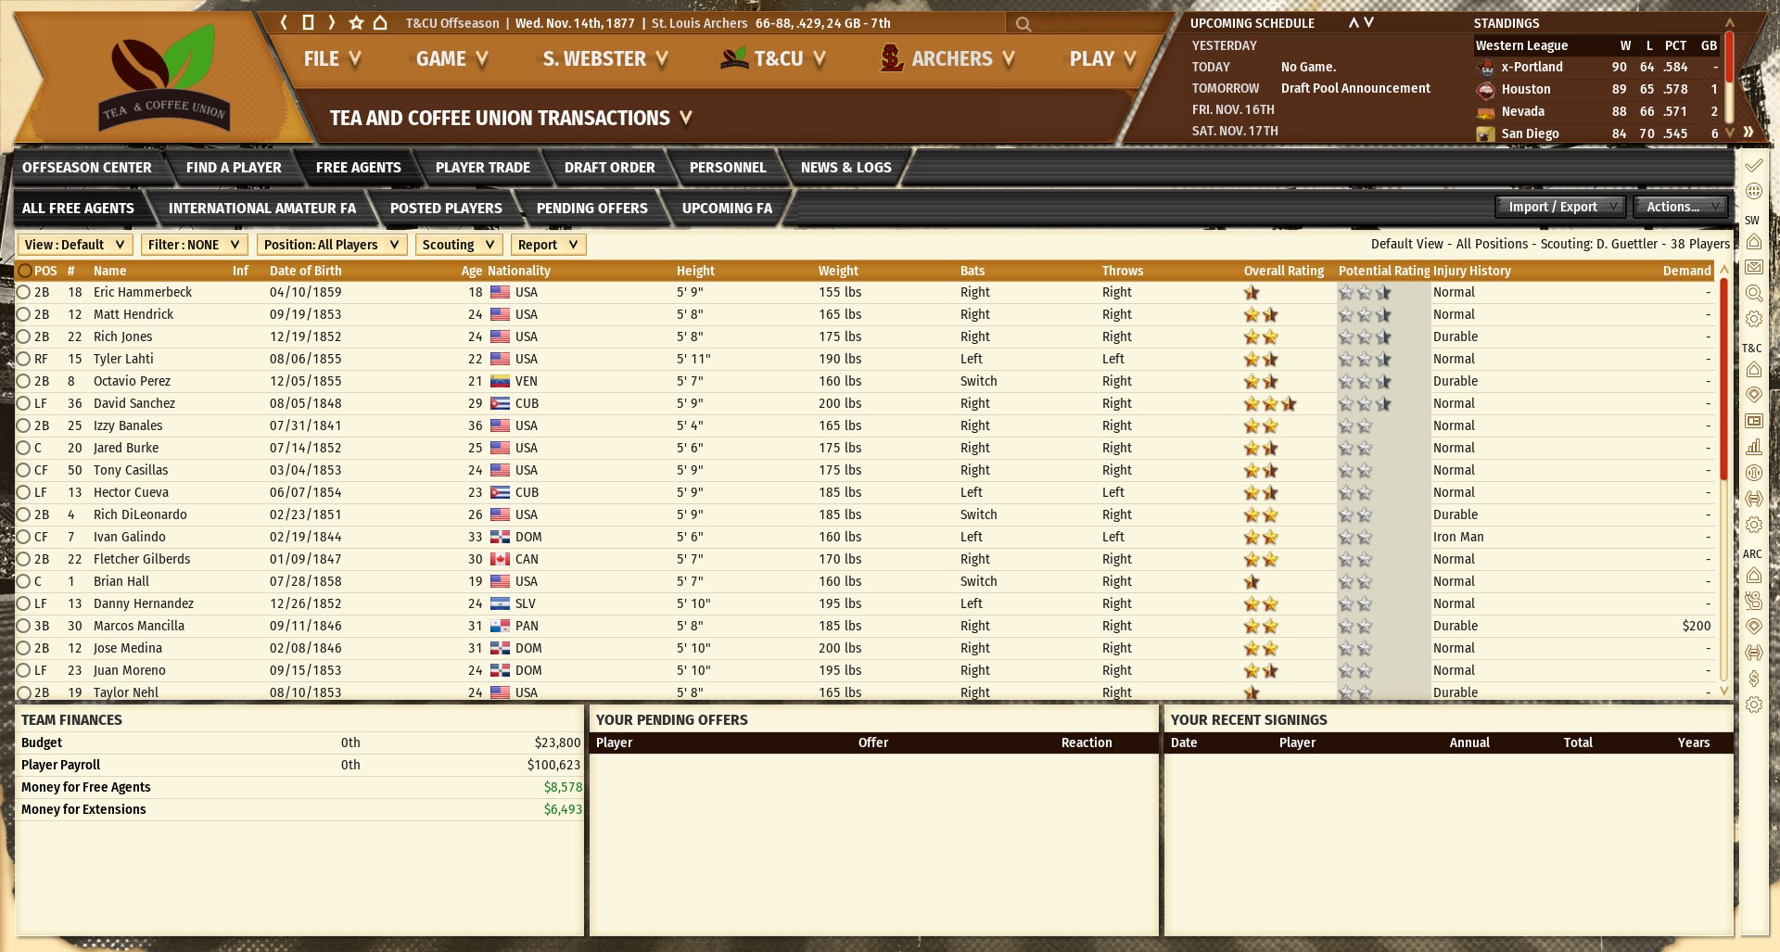Click the home icon in the top bar

[x=380, y=22]
